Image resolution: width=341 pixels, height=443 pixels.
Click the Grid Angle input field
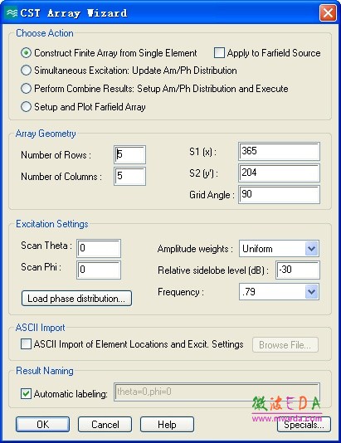coord(279,194)
